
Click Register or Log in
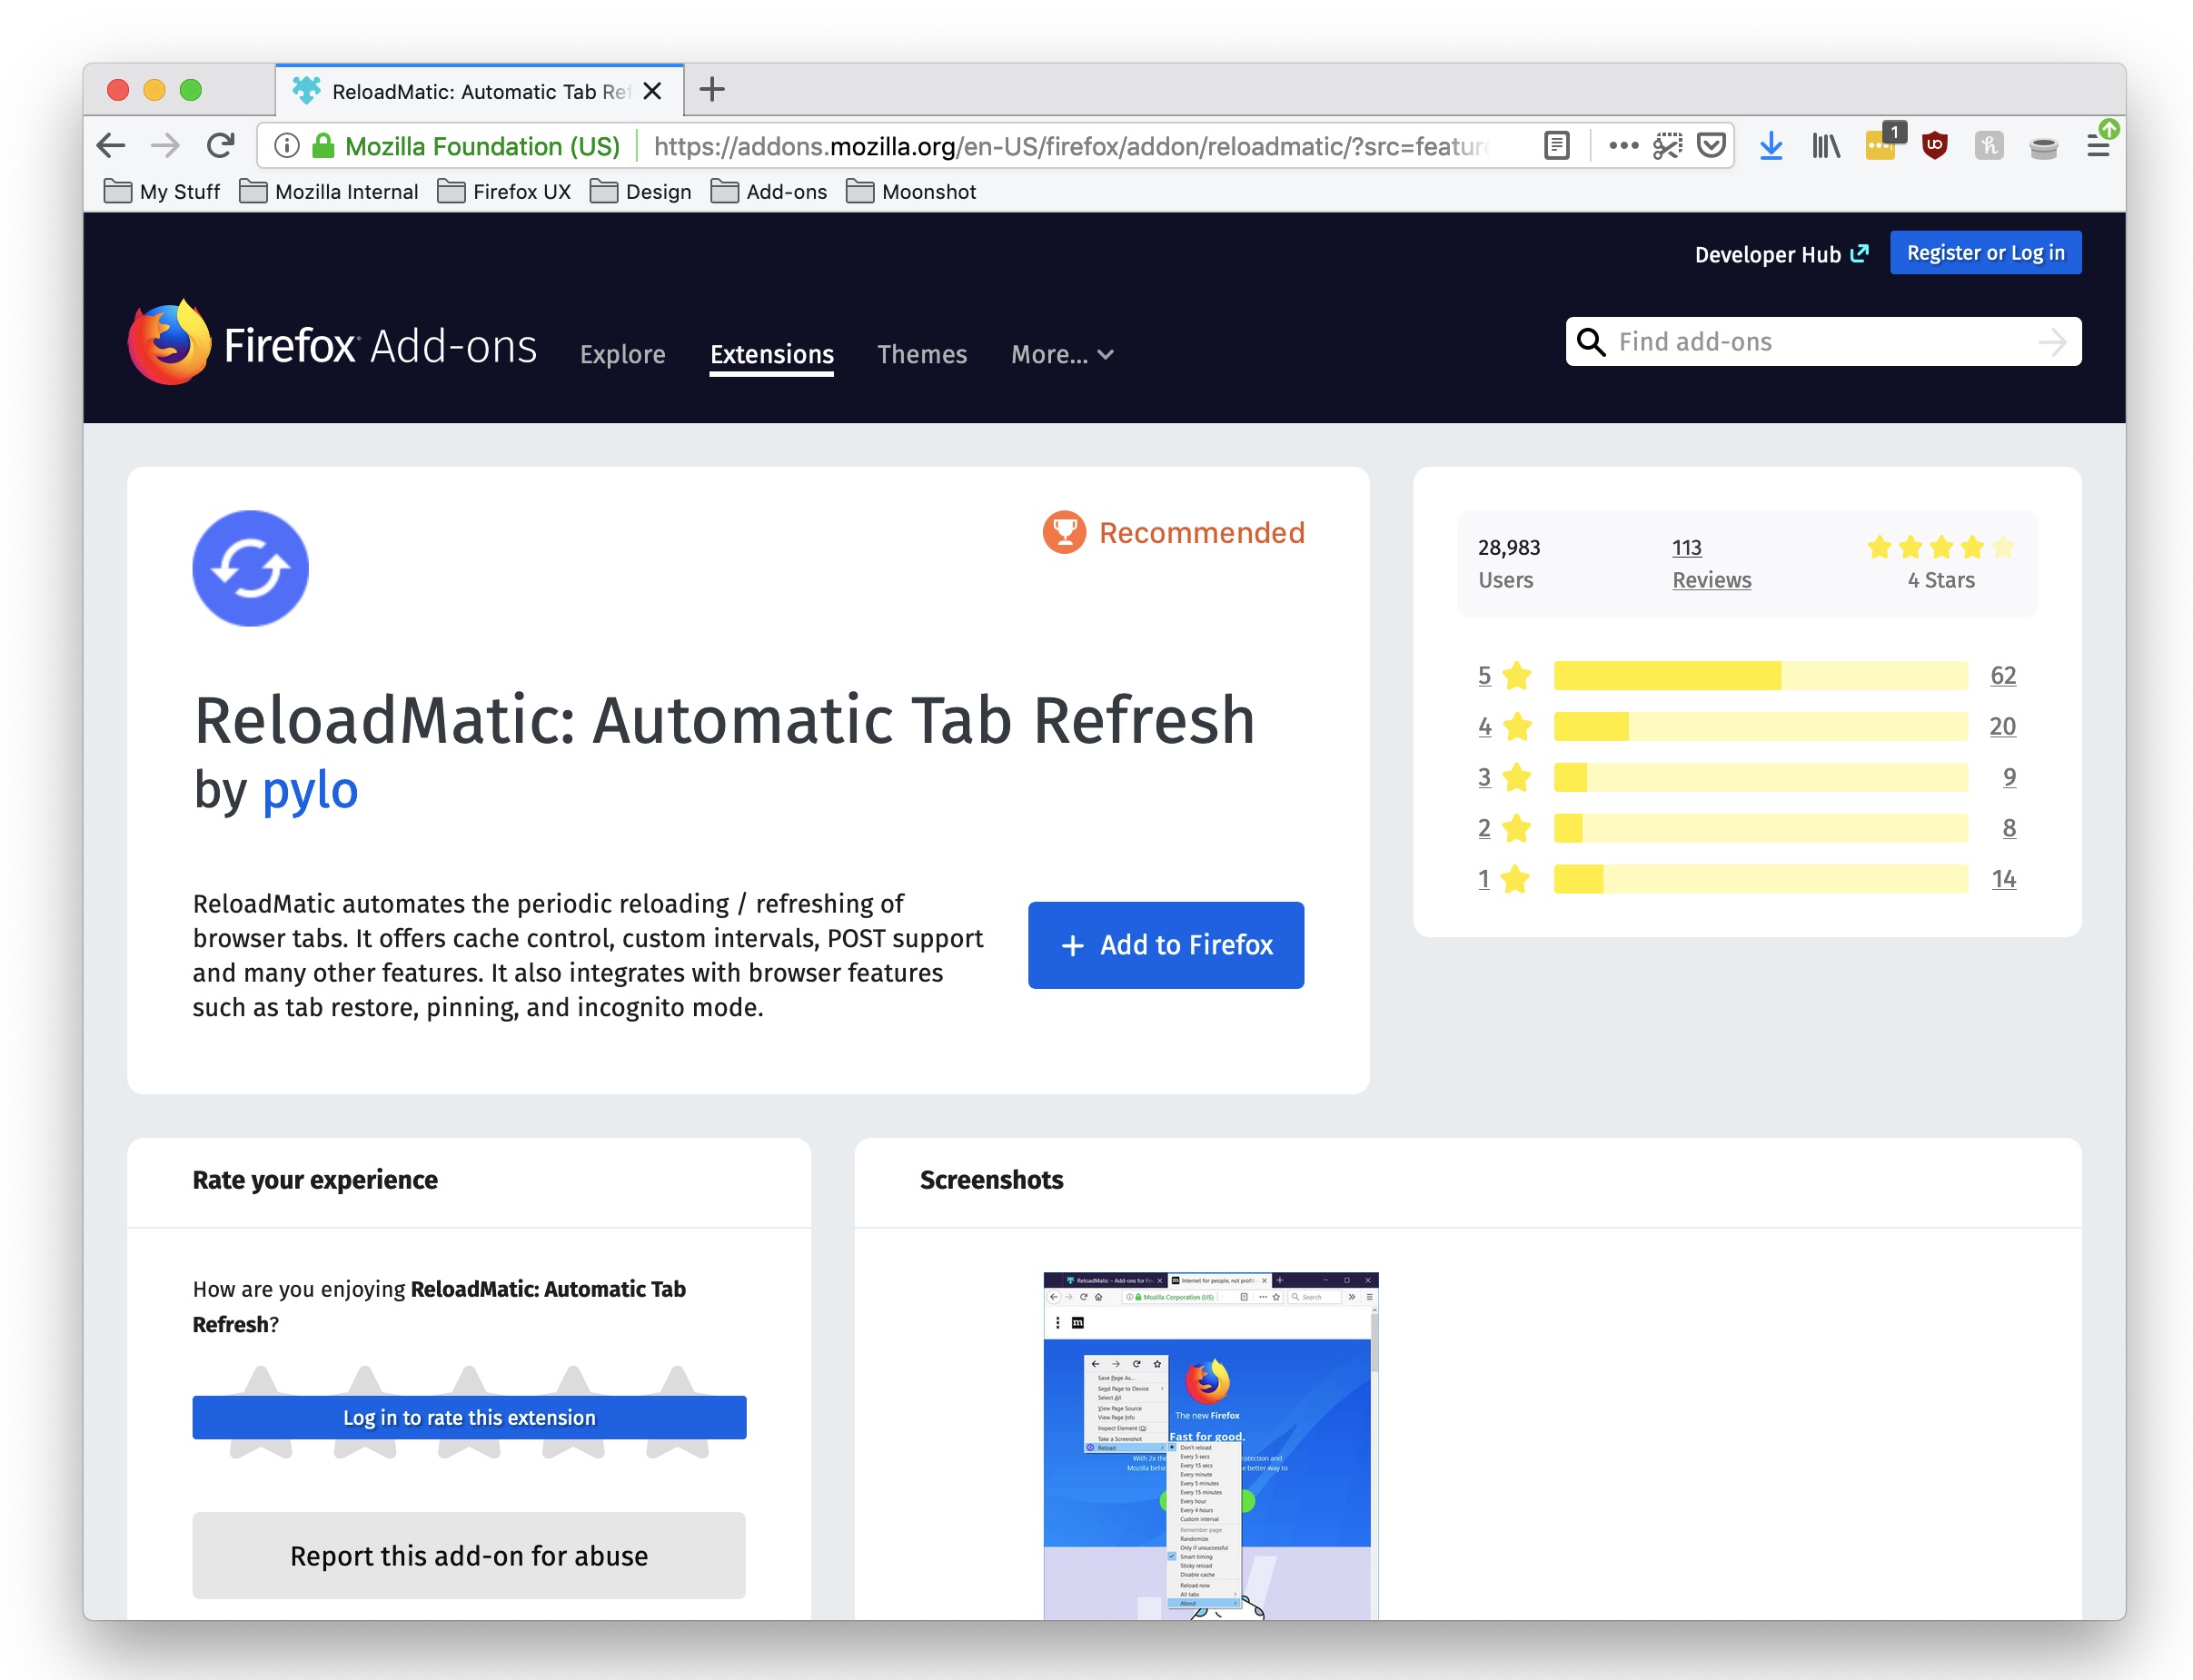pos(1985,253)
